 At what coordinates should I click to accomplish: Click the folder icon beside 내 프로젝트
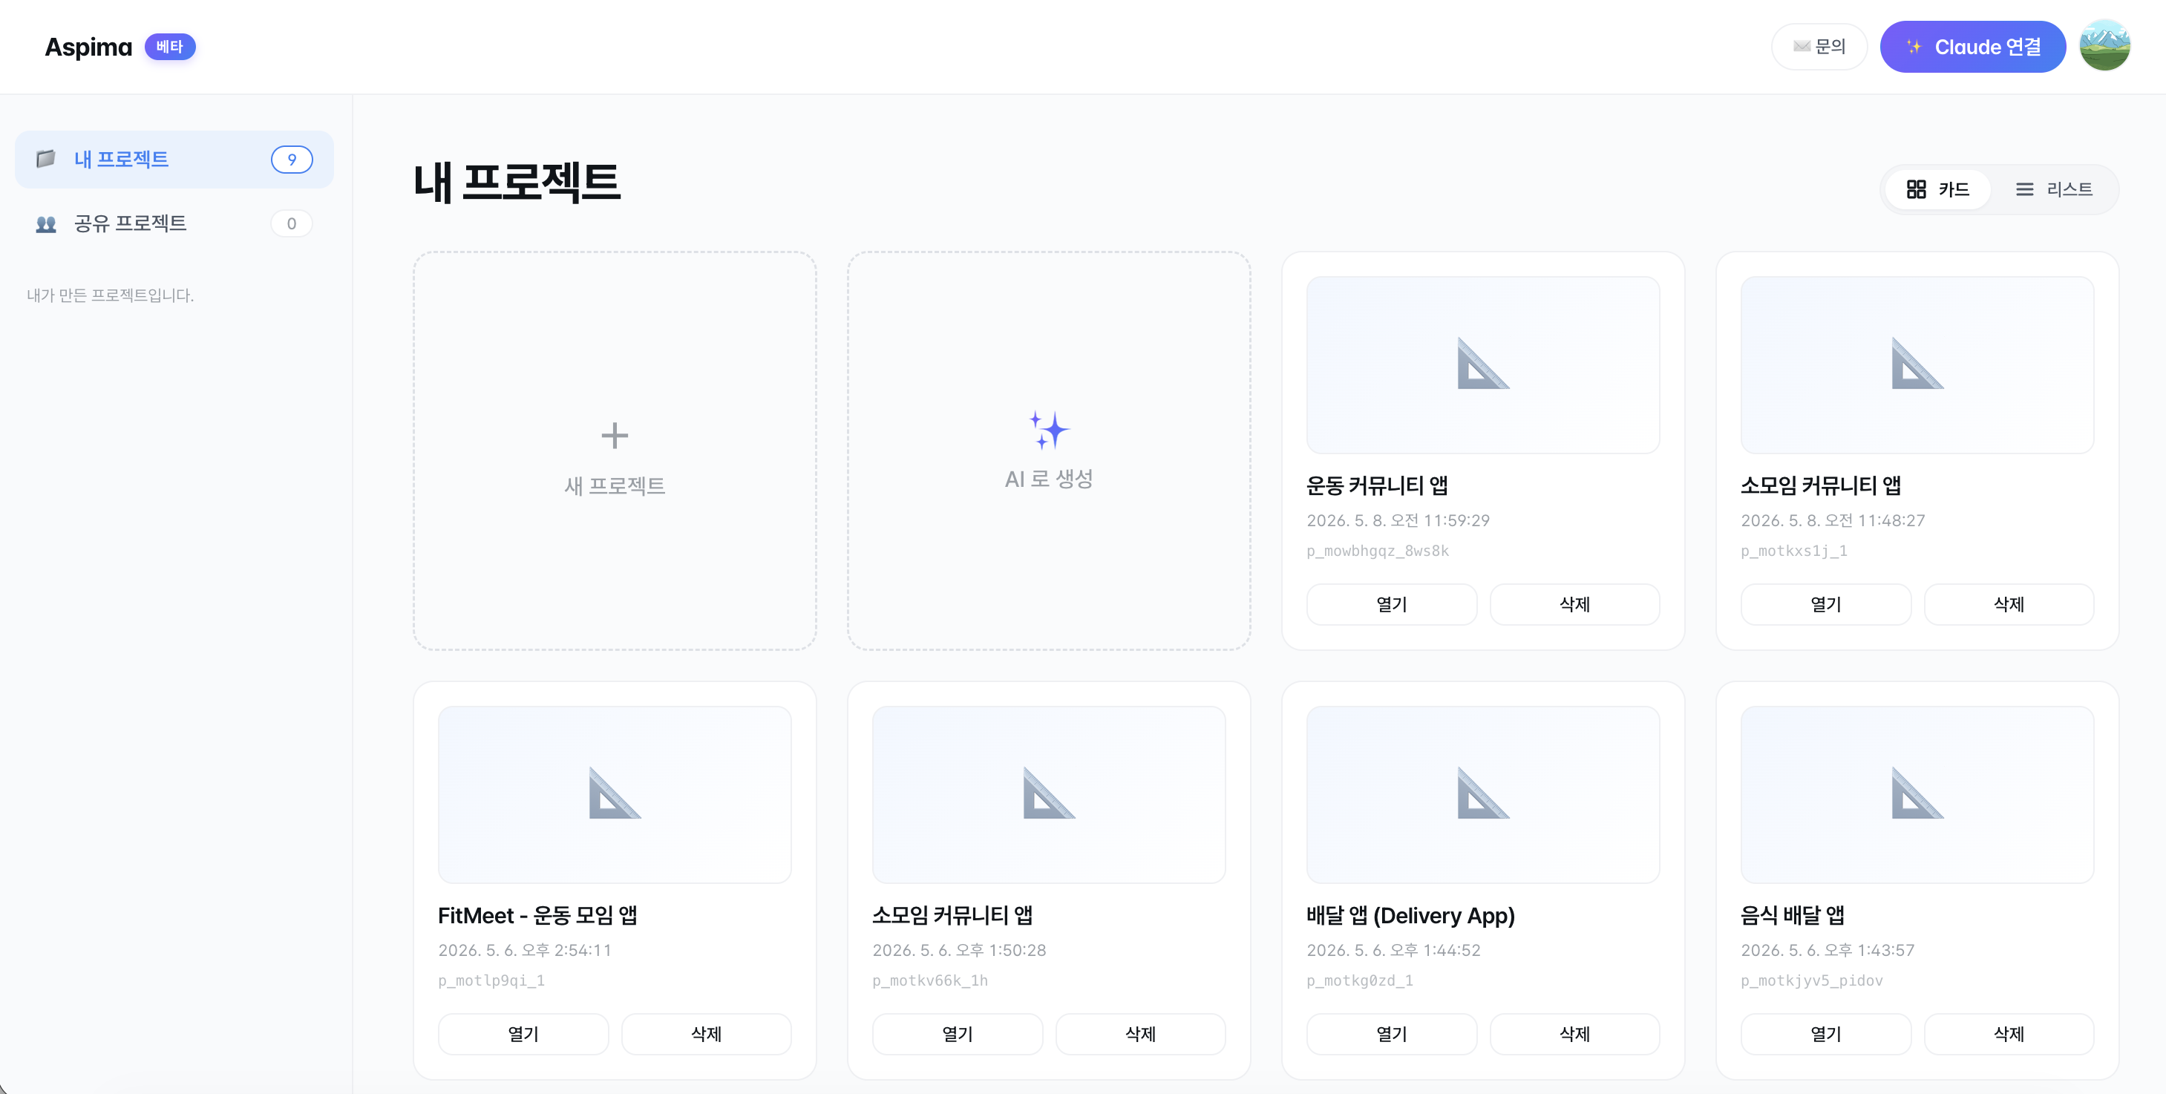pos(46,159)
